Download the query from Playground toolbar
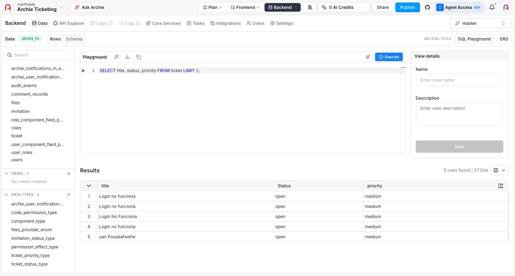This screenshot has height=276, width=515. click(x=128, y=57)
